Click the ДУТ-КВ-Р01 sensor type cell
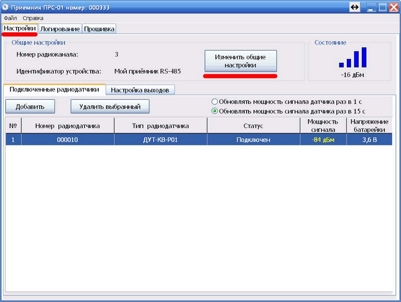401x302 pixels. 160,139
